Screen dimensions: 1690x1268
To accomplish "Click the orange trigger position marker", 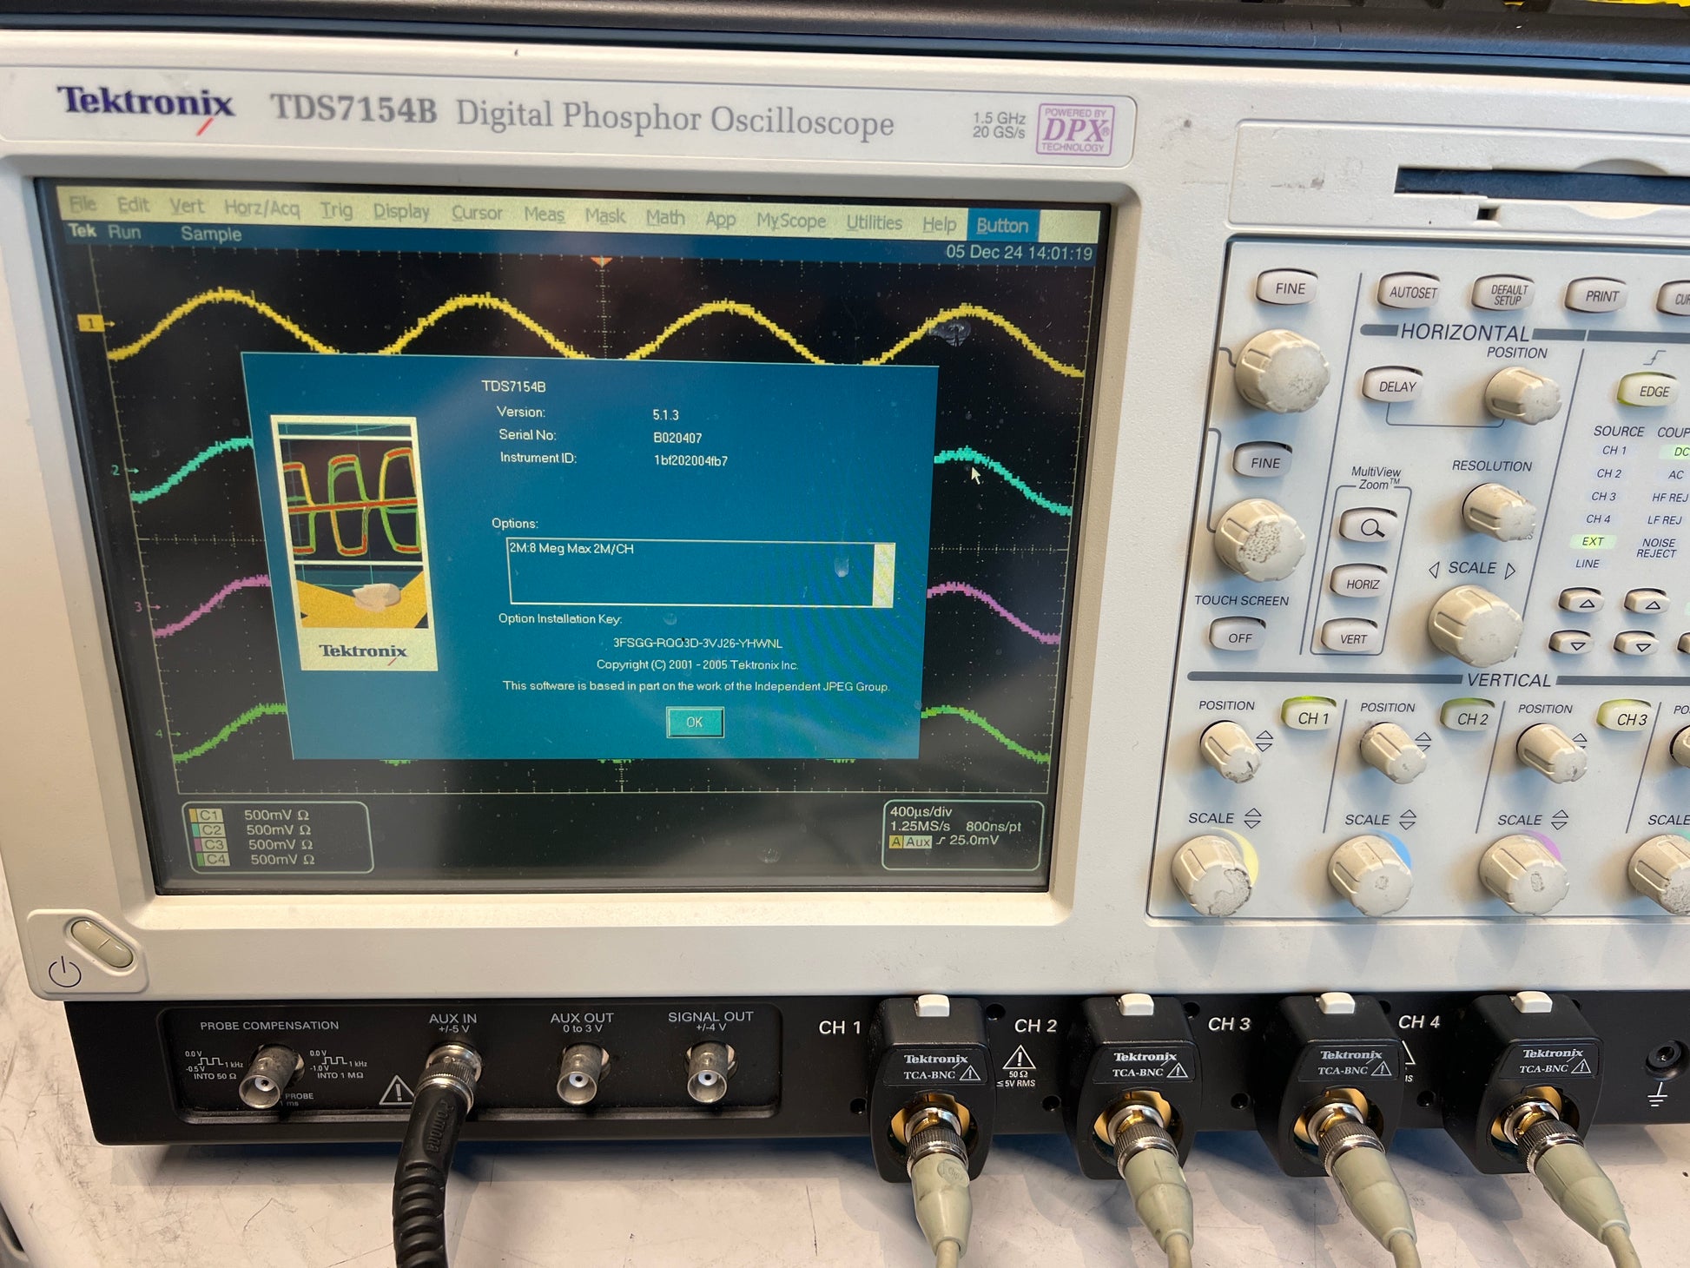I will pos(601,261).
